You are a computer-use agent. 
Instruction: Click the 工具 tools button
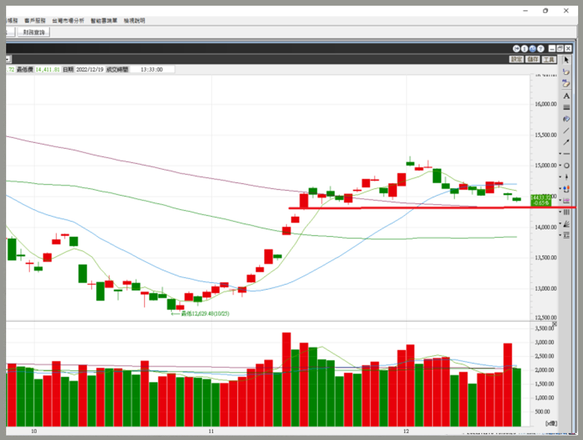point(549,59)
